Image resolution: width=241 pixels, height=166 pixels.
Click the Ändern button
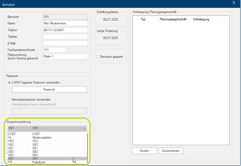click(144, 151)
